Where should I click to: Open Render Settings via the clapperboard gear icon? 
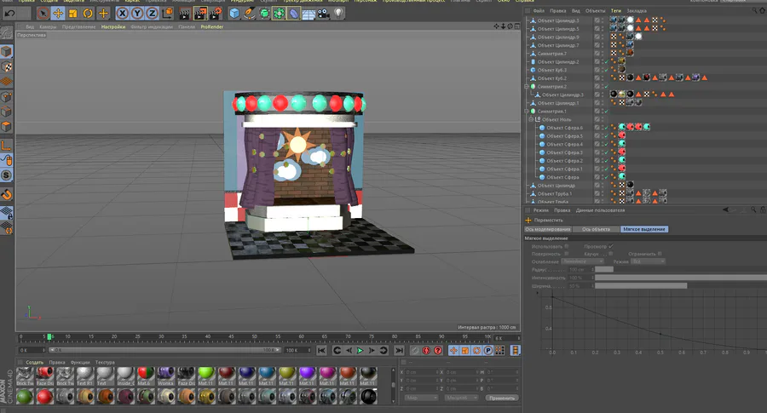click(x=216, y=13)
